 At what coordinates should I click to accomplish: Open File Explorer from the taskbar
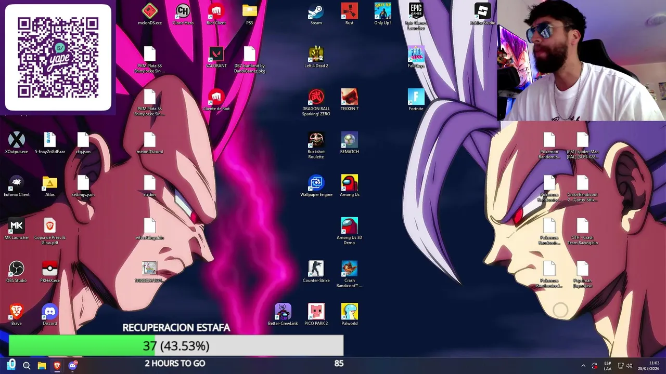(42, 366)
